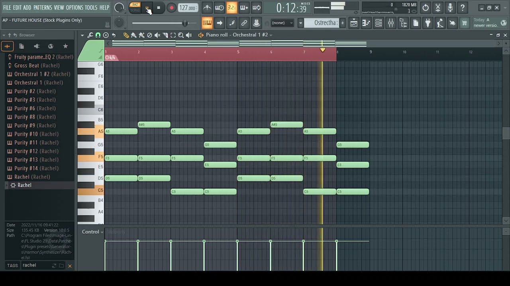The height and width of the screenshot is (286, 510).
Task: Switch to SONG mode
Action: (x=135, y=10)
